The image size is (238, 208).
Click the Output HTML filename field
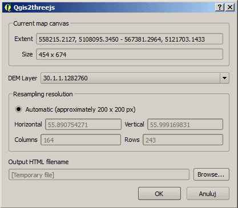click(x=99, y=174)
